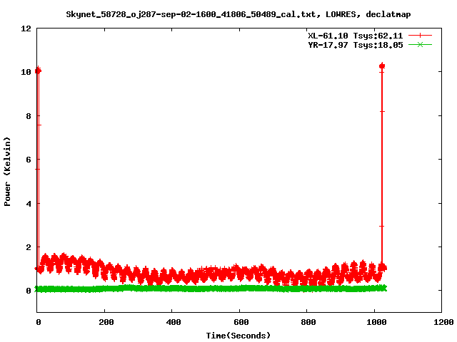This screenshot has height=342, width=457.
Task: Select the XL-61.10 Tsys:62.11 legend label
Action: (356, 36)
